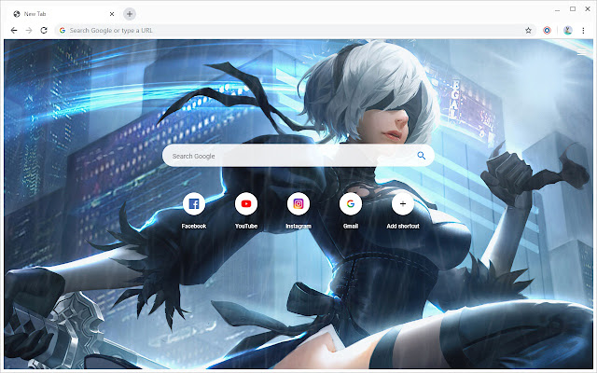Screen dimensions: 597x373
Task: Focus the address bar Search Google or type a URL
Action: click(x=295, y=31)
